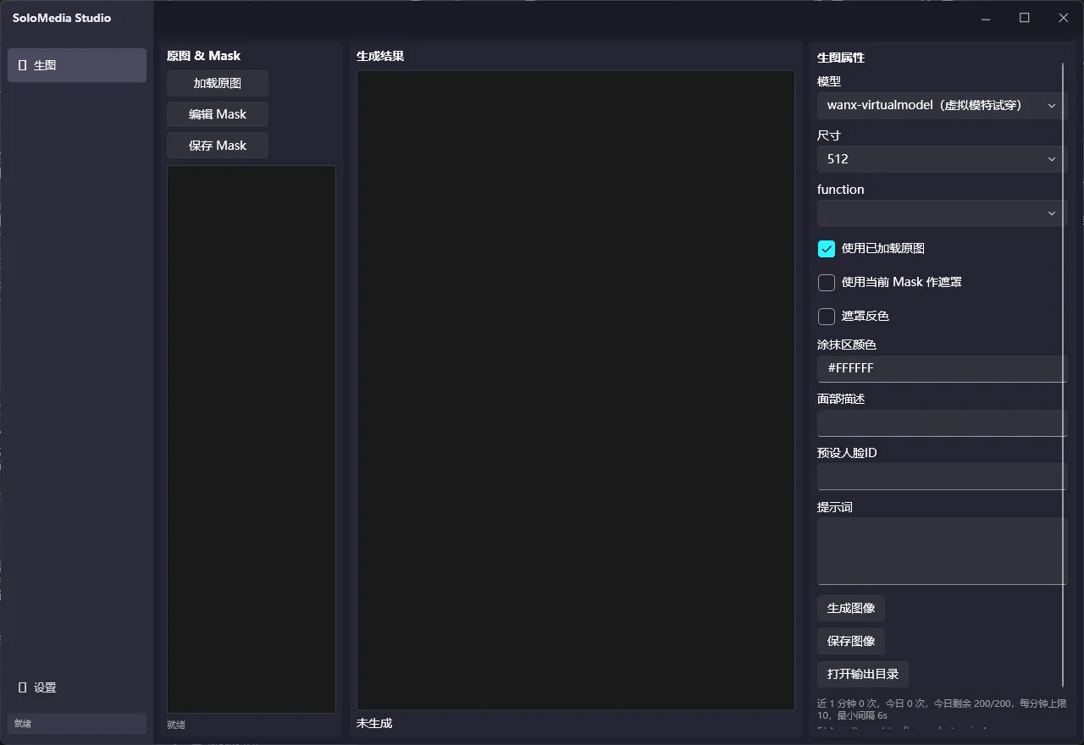
Task: Click the 保存图像 button
Action: [851, 641]
